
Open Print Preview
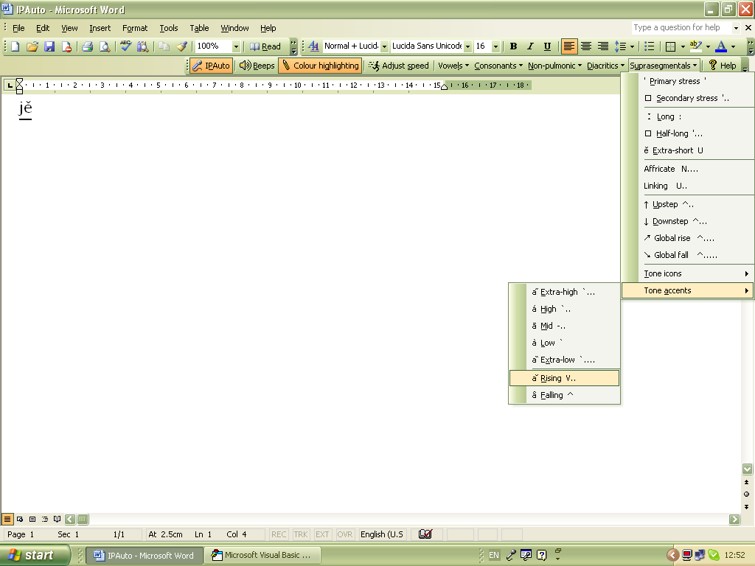click(103, 46)
